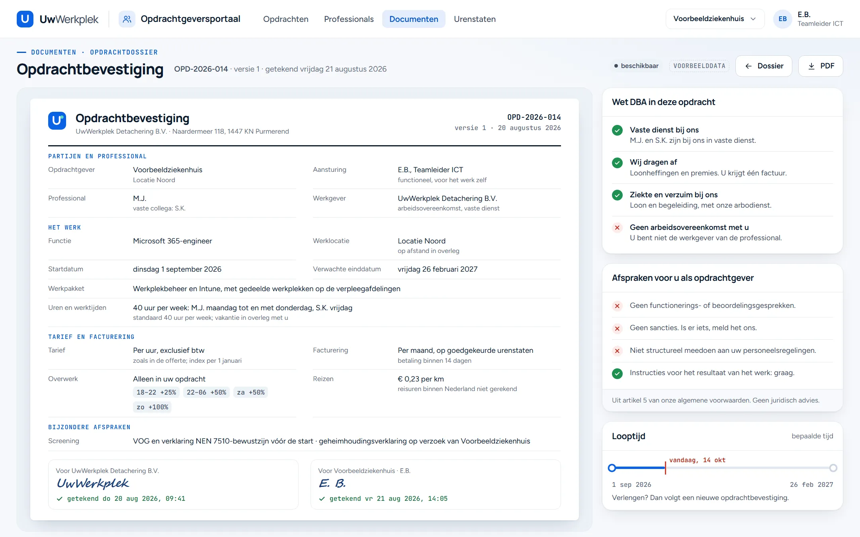Click checkmark next to UwWerkplek signature timestamp

[x=60, y=499]
